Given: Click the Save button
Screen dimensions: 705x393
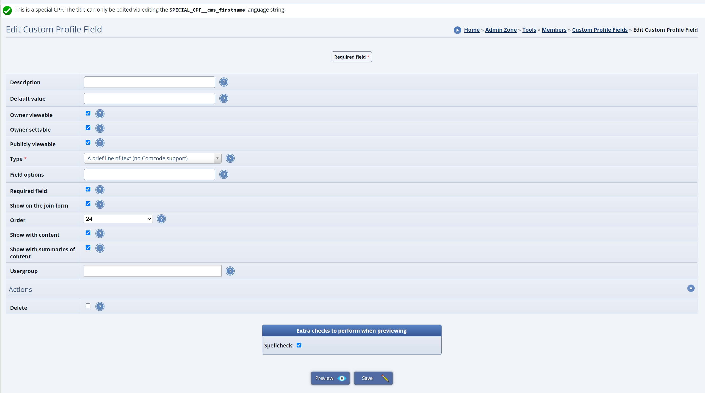Looking at the screenshot, I should (x=373, y=378).
